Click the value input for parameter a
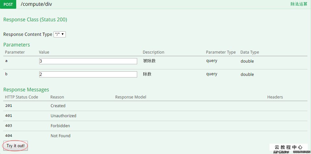Screen dimensions: 311x154 pos(88,61)
